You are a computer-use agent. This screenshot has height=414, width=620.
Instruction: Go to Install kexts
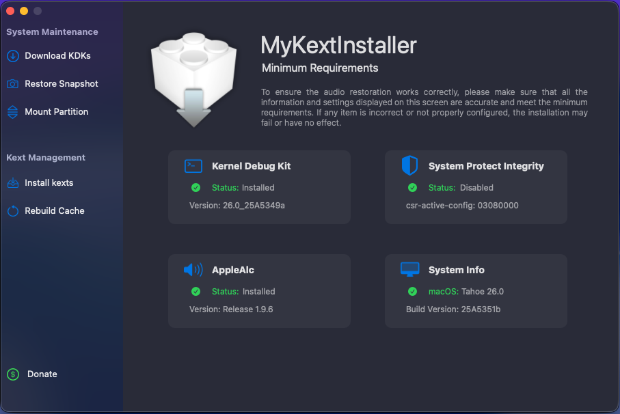(x=49, y=183)
